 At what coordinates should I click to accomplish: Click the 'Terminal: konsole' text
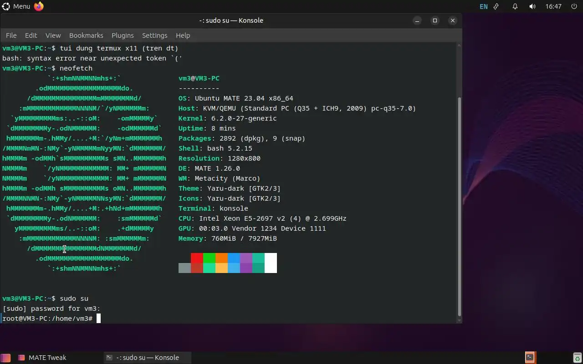[213, 208]
